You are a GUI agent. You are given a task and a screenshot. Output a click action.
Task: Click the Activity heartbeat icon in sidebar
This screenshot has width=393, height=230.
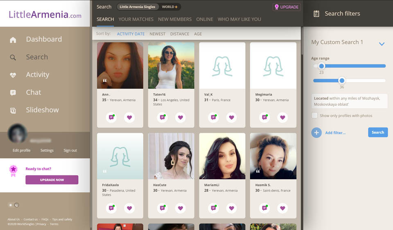point(13,75)
